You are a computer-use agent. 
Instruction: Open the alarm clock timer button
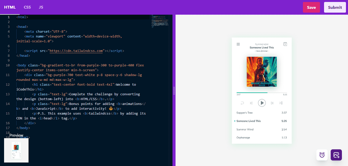pos(322,155)
